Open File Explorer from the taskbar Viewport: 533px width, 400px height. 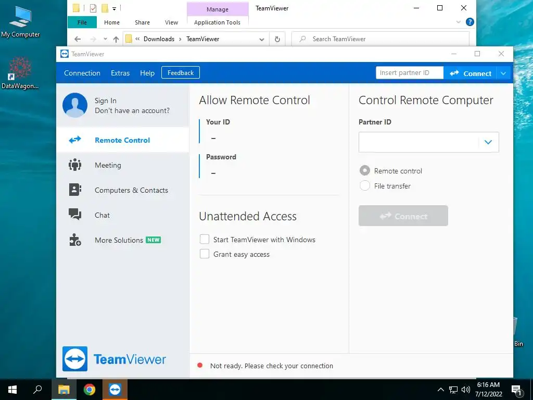click(x=64, y=390)
